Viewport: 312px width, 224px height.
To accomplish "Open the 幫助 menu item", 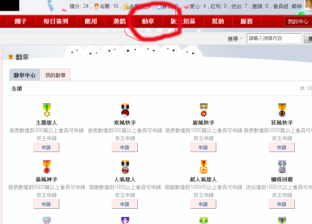I will [x=218, y=21].
